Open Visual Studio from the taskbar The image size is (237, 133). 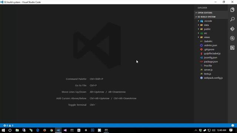click(65, 130)
